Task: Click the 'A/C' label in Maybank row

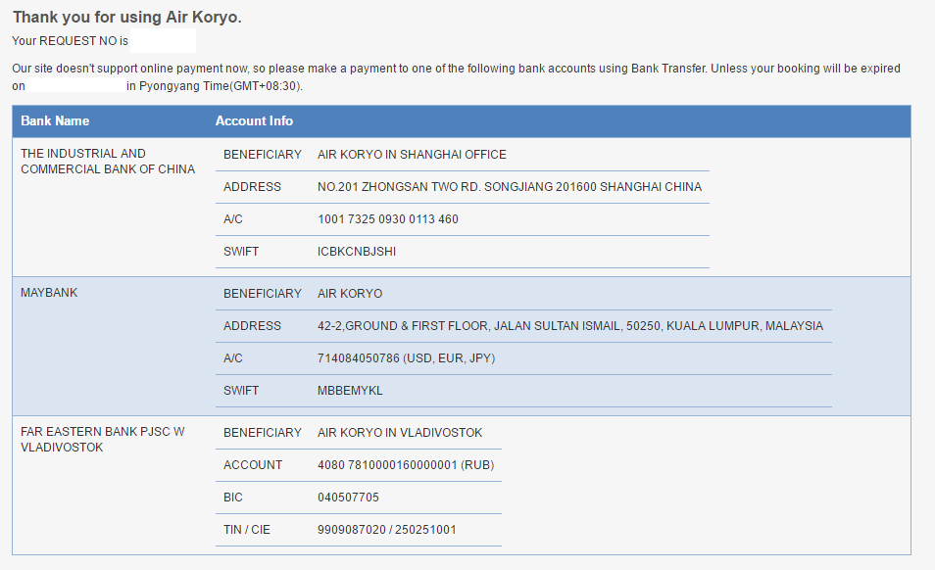Action: point(233,357)
